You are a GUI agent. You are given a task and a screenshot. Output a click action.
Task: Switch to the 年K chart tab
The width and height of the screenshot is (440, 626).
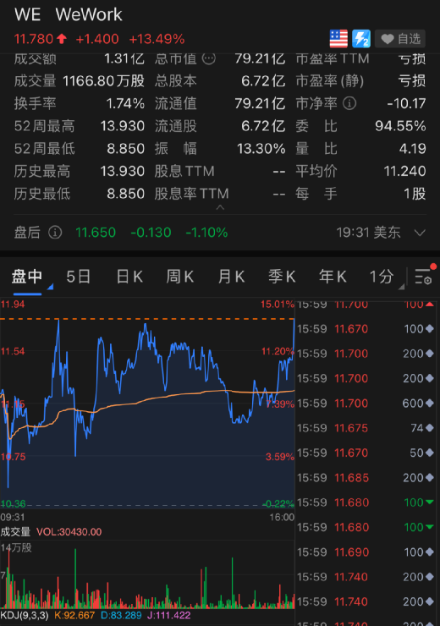[x=333, y=277]
